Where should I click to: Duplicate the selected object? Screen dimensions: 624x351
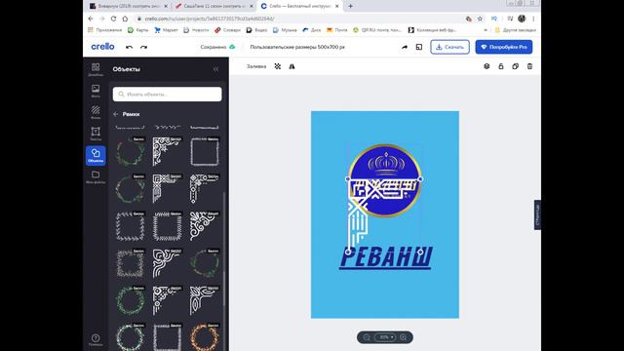[515, 66]
